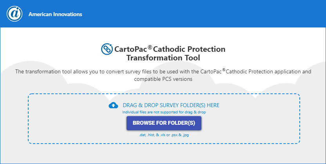Click the "Transformation Tool" heading line
The width and height of the screenshot is (326, 164).
pos(163,58)
